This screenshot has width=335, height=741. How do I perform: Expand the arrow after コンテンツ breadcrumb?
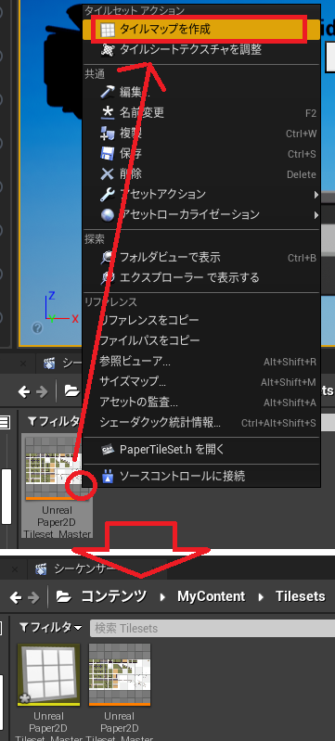pyautogui.click(x=162, y=597)
